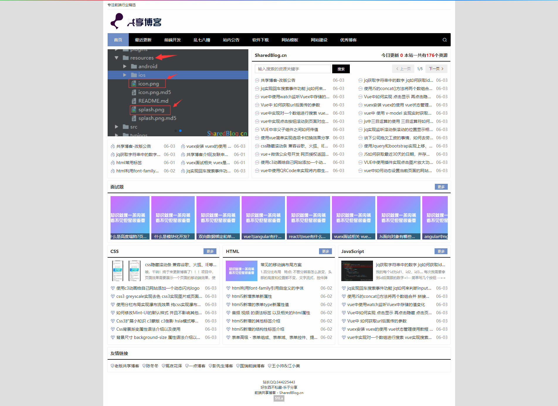Screen dimensions: 558x406
Task: Open 软件下载 navigation item
Action: tap(260, 40)
